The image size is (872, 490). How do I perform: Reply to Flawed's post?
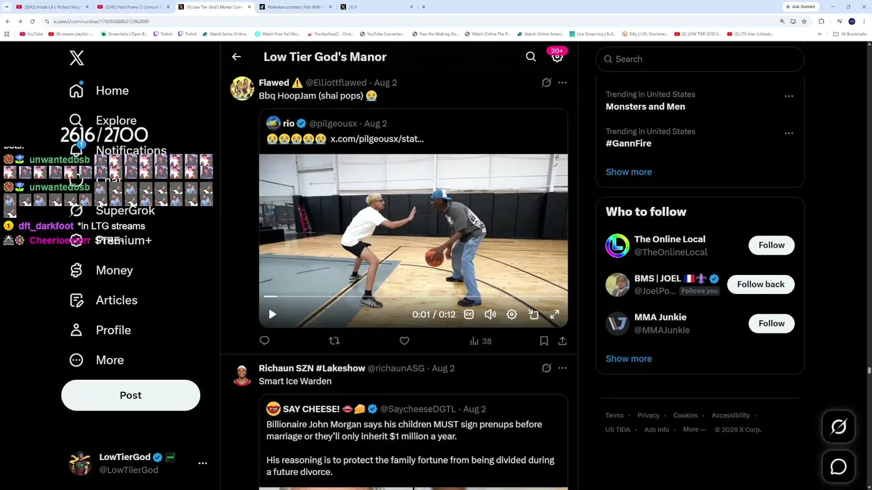pyautogui.click(x=264, y=341)
